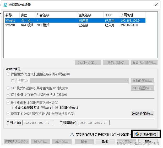Image resolution: width=163 pixels, height=148 pixels.
Task: Click subnet address 192.168.100.0 cell
Action: 130,21
